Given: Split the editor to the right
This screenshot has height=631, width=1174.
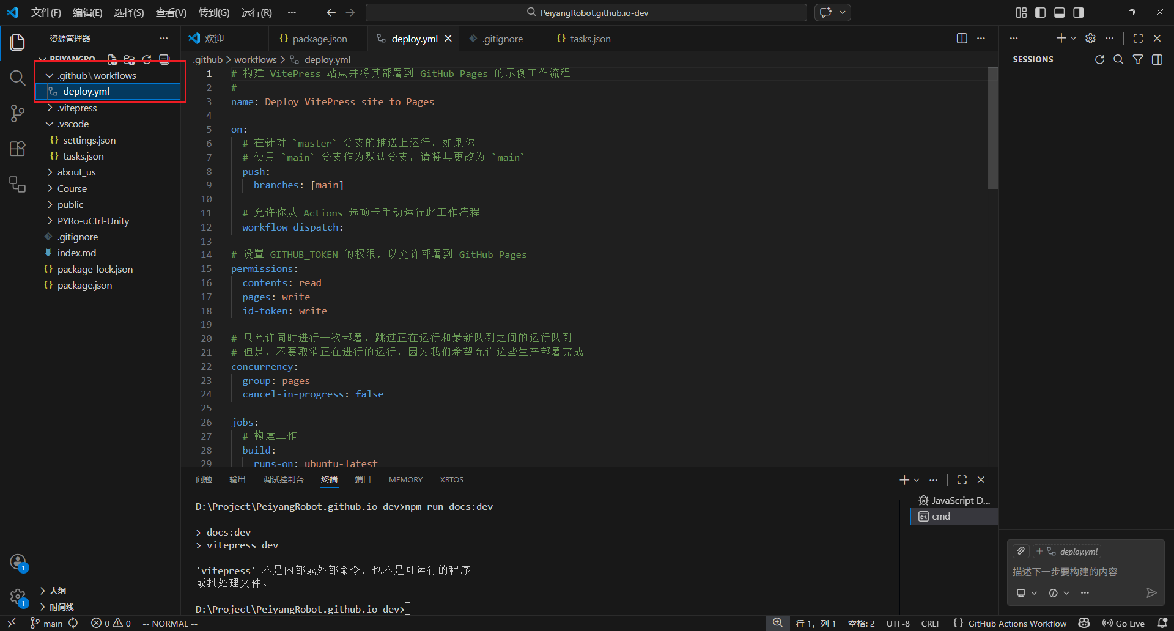Looking at the screenshot, I should click(x=962, y=39).
